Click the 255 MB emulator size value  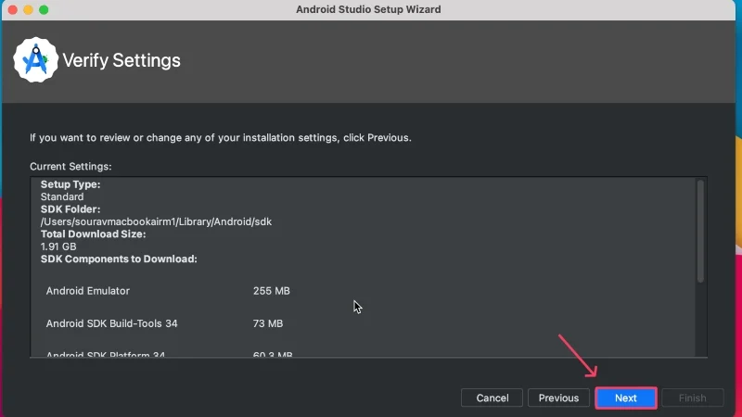[271, 291]
